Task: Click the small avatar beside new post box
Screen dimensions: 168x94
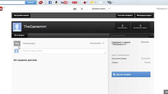Action: pos(17,51)
